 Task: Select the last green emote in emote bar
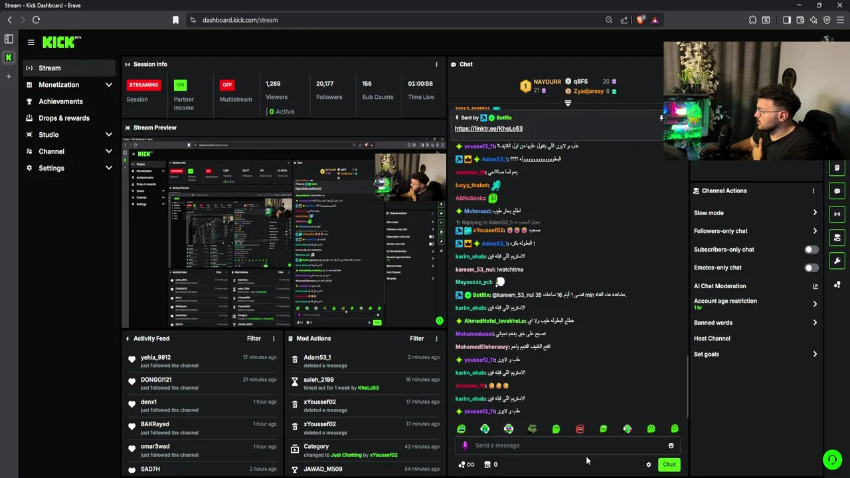[675, 429]
